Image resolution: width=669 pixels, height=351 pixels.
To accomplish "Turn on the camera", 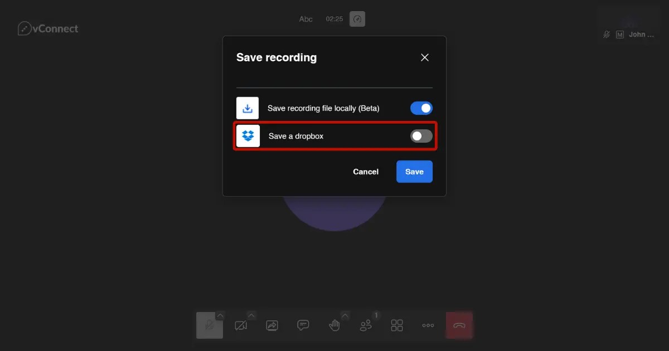I will click(x=241, y=325).
